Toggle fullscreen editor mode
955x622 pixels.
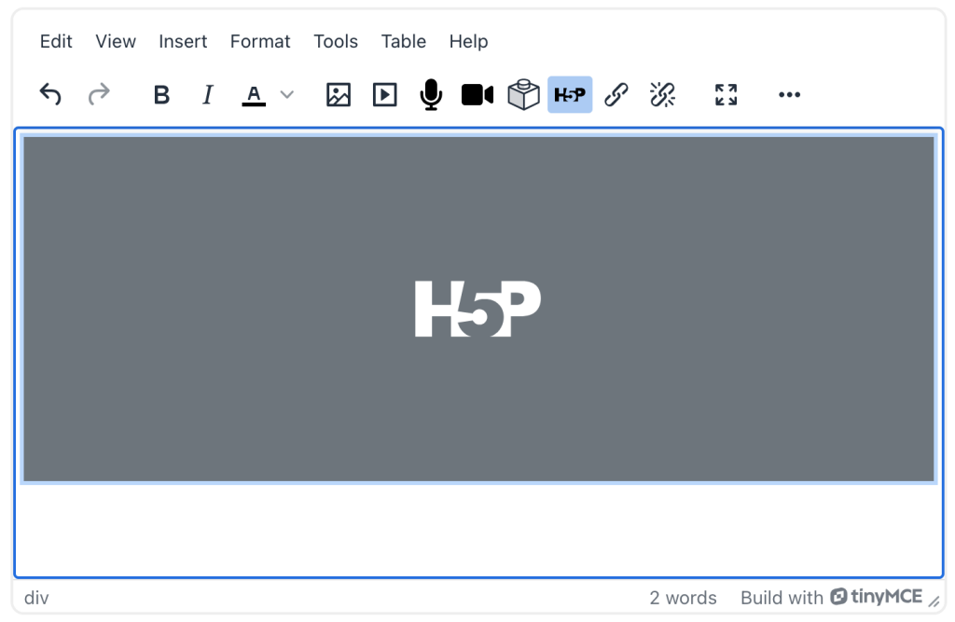(726, 94)
